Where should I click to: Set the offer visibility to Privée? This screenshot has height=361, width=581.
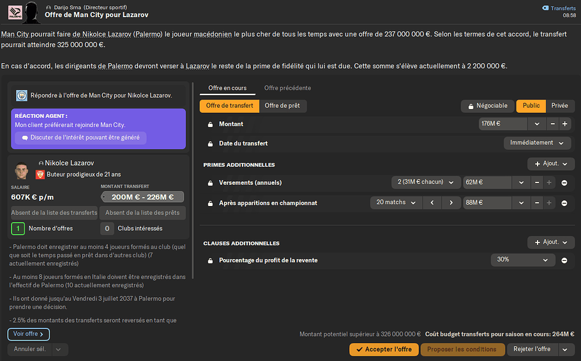(559, 106)
